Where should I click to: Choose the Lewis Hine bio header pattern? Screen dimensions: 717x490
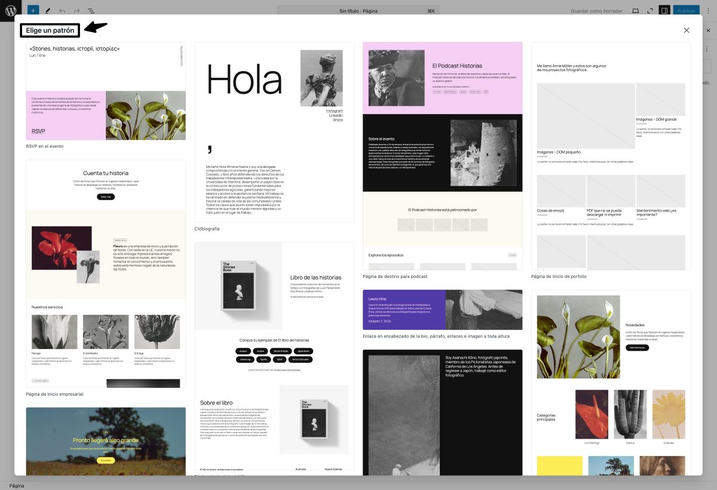click(443, 310)
